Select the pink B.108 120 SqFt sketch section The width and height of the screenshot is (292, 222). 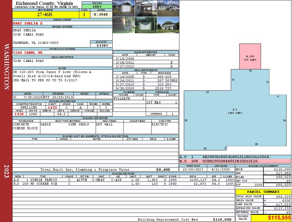pyautogui.click(x=250, y=57)
